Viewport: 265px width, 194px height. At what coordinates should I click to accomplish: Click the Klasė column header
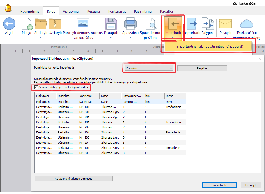coord(110,96)
